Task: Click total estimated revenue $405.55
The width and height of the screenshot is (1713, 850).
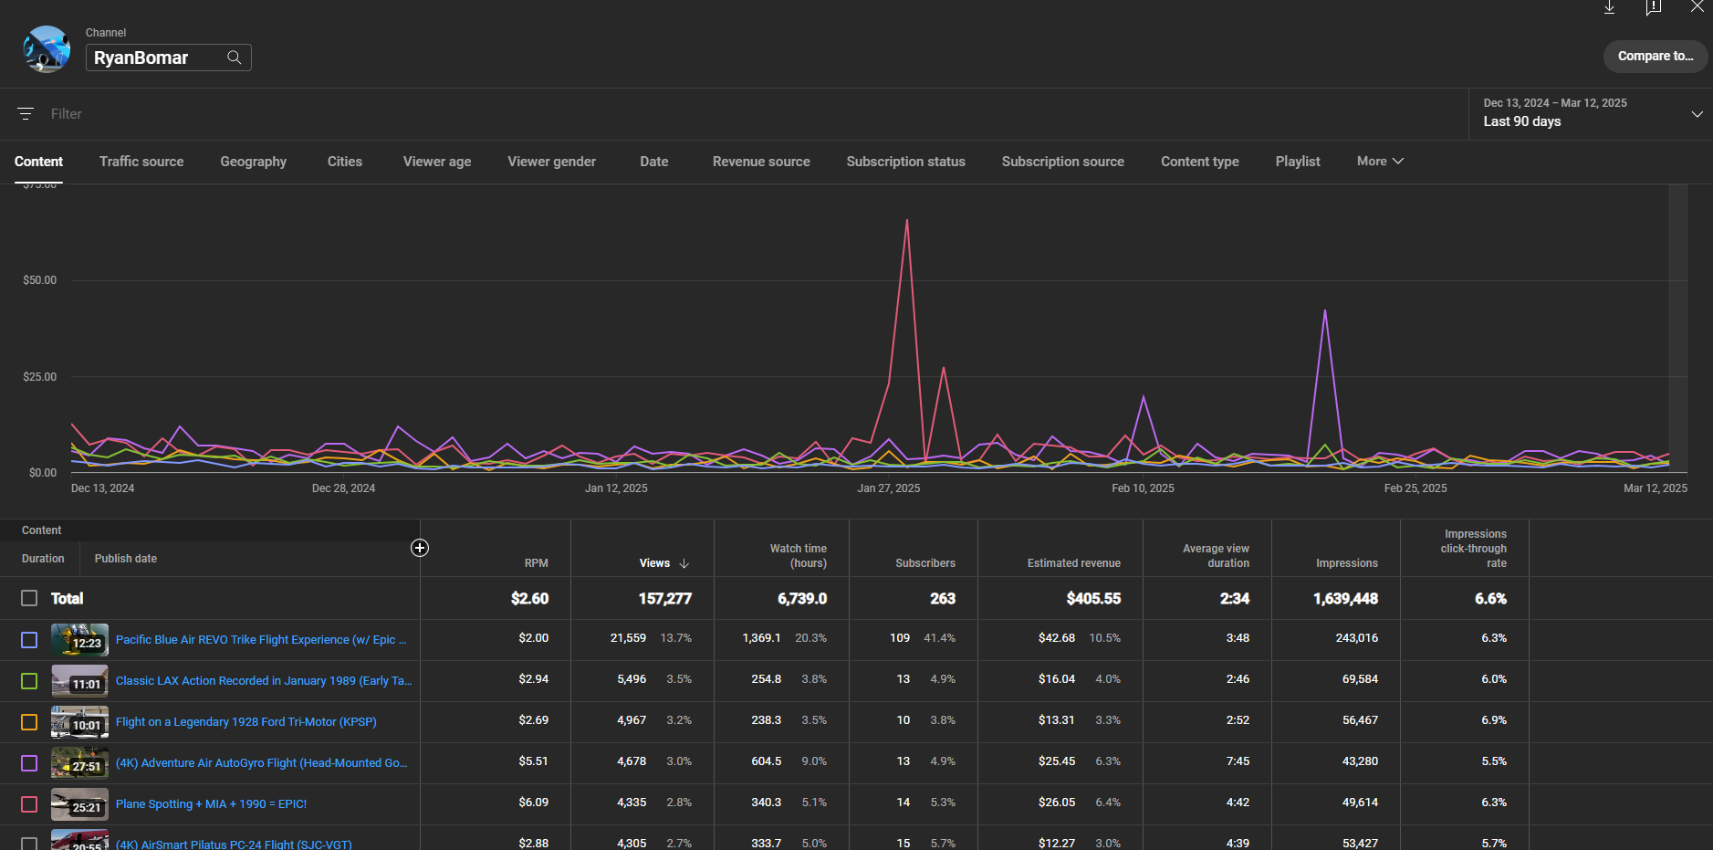Action: coord(1093,599)
